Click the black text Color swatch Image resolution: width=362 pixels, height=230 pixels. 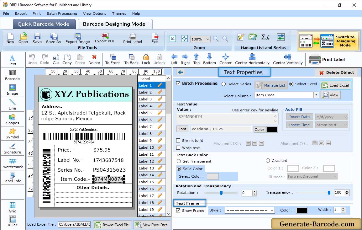(272, 130)
